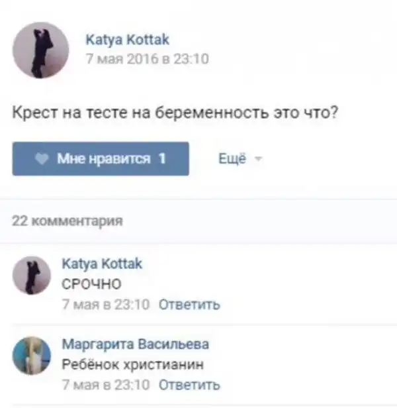
Task: Click the post date 7 мая 2016
Action: (147, 59)
